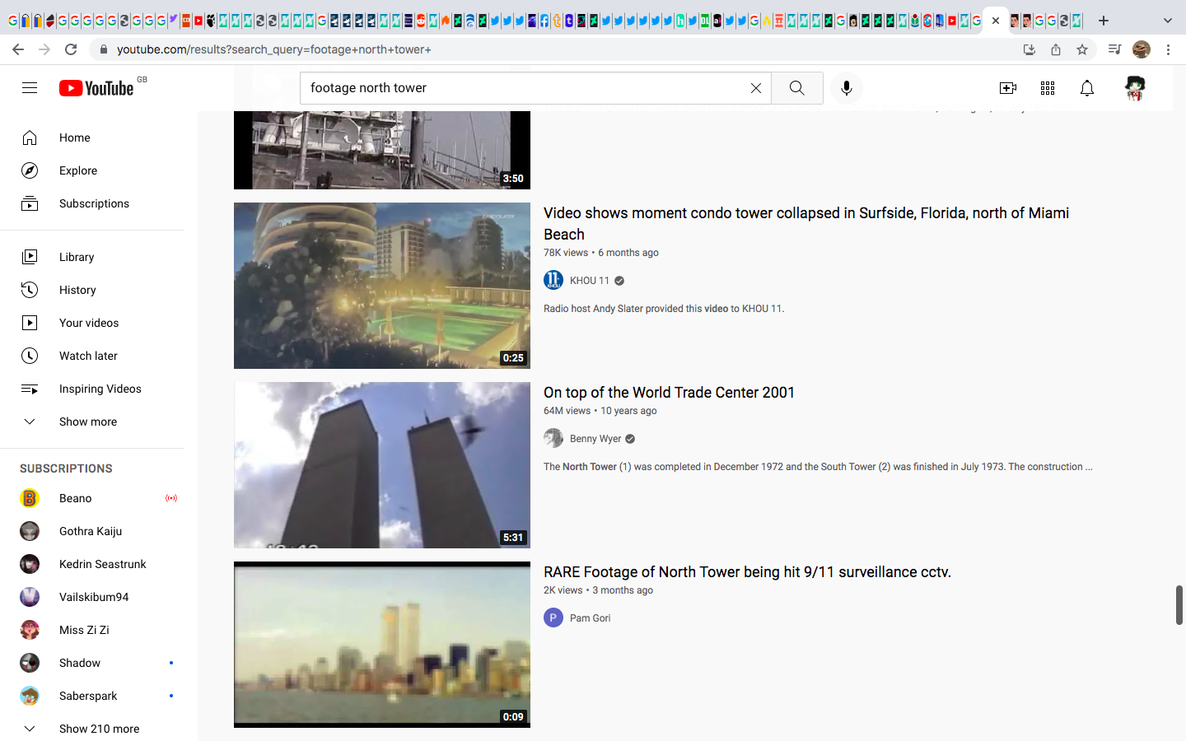Open Beano subscription channel
Image resolution: width=1186 pixels, height=741 pixels.
pos(92,498)
